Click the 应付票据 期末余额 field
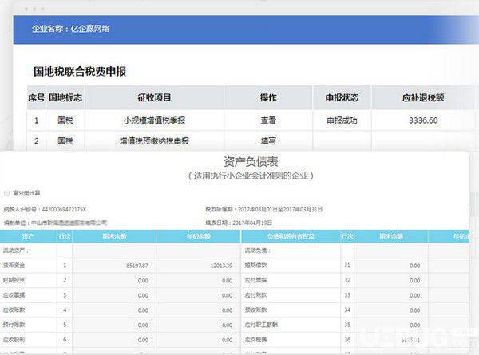This screenshot has height=355, width=479. coord(391,281)
